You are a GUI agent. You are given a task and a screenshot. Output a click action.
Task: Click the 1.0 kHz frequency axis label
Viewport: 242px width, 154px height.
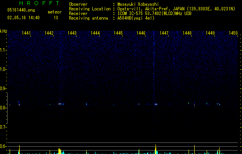(x=3, y=69)
